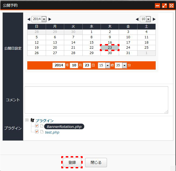
Task: Select date 18 in the calendar
Action: click(x=146, y=43)
